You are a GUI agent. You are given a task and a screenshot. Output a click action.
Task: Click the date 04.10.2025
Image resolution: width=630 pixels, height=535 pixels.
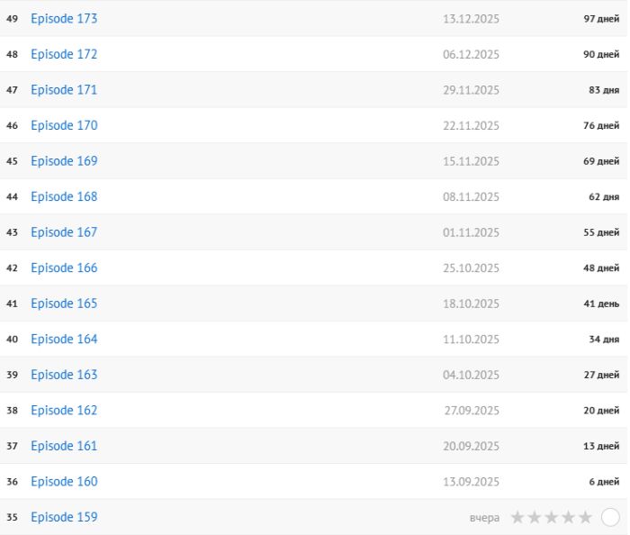(x=471, y=375)
